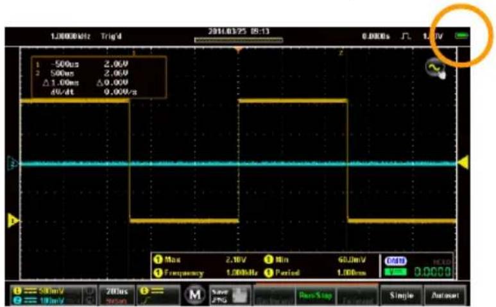Select the cursor readout box
The height and width of the screenshot is (307, 496).
coord(99,78)
